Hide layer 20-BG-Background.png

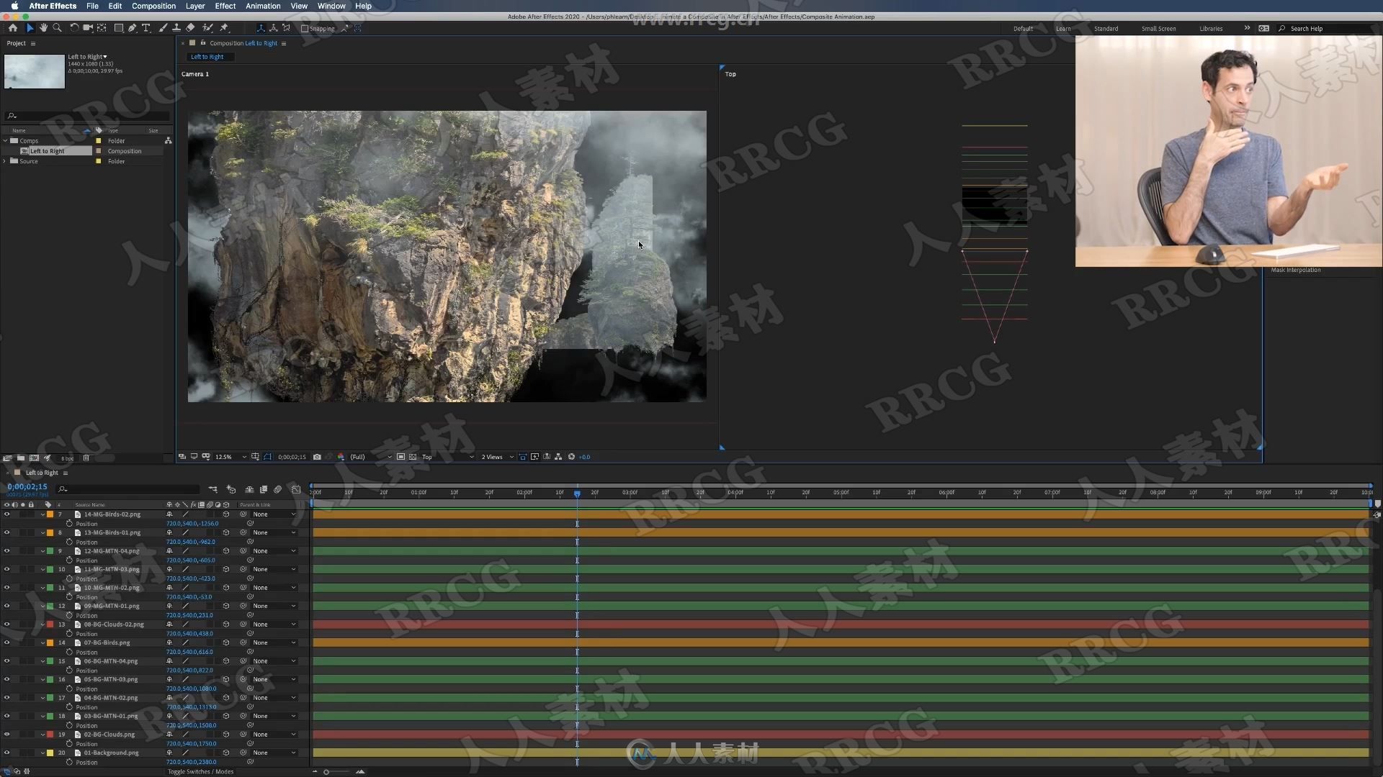[x=8, y=753]
